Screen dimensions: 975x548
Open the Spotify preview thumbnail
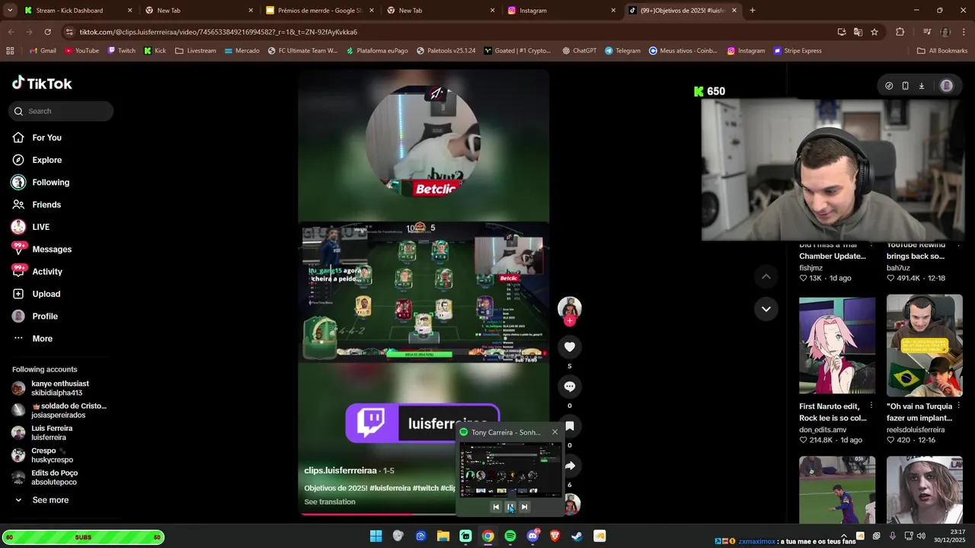click(510, 470)
